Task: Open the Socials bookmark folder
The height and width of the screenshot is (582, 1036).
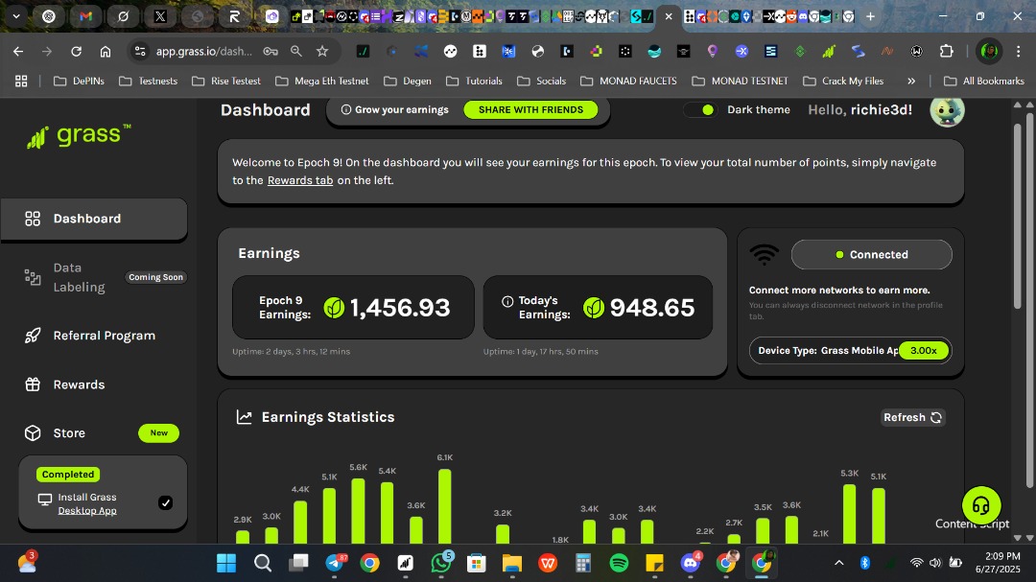Action: coord(541,81)
